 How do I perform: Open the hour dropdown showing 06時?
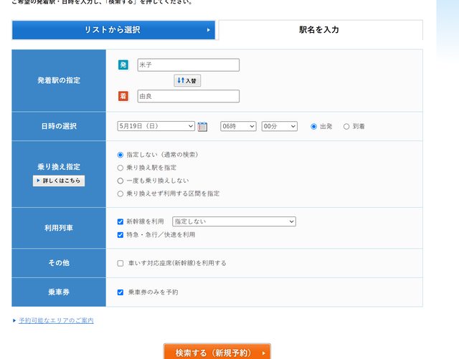pyautogui.click(x=237, y=126)
